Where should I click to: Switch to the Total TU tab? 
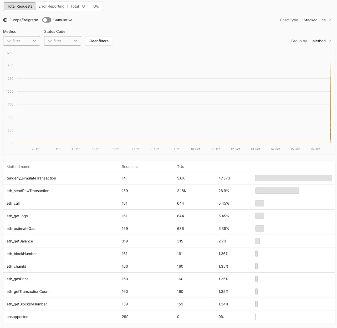[x=78, y=6]
